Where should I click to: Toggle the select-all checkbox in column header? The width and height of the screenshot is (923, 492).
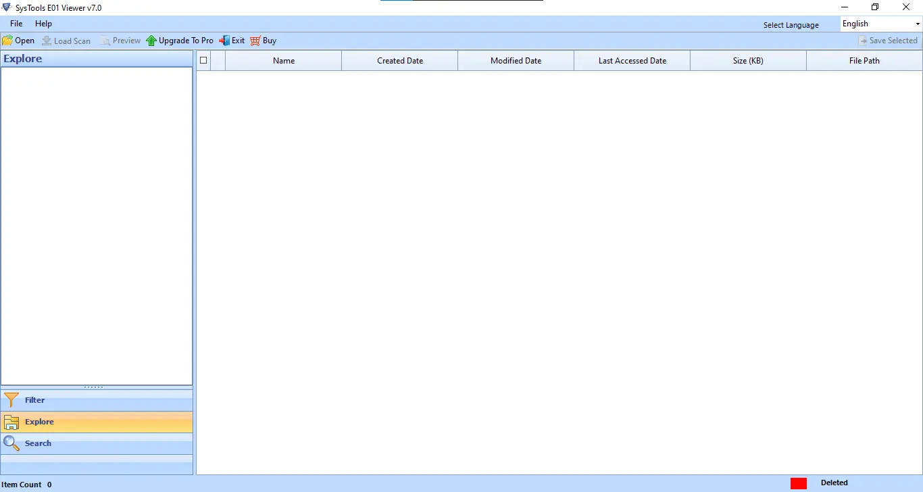pyautogui.click(x=203, y=60)
